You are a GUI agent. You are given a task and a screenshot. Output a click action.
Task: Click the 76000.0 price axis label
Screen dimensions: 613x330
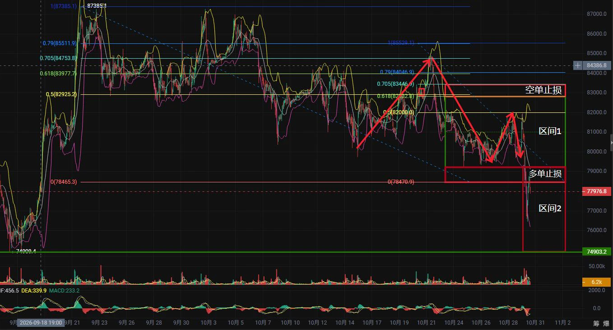[596, 230]
